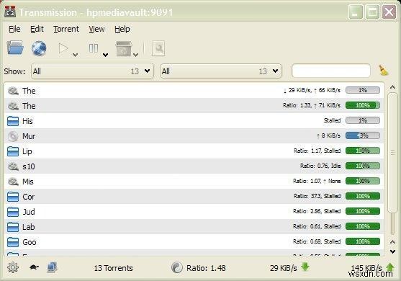Click Ratio: 0.76, Idle status text
Image resolution: width=401 pixels, height=281 pixels.
[x=320, y=166]
